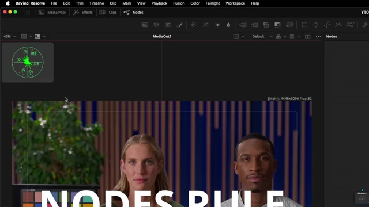
Task: Toggle the color channel circles icon
Action: tap(278, 36)
